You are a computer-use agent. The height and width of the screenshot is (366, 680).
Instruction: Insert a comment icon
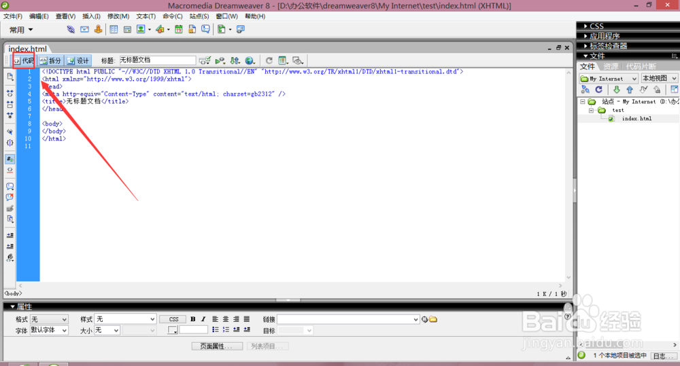point(205,29)
